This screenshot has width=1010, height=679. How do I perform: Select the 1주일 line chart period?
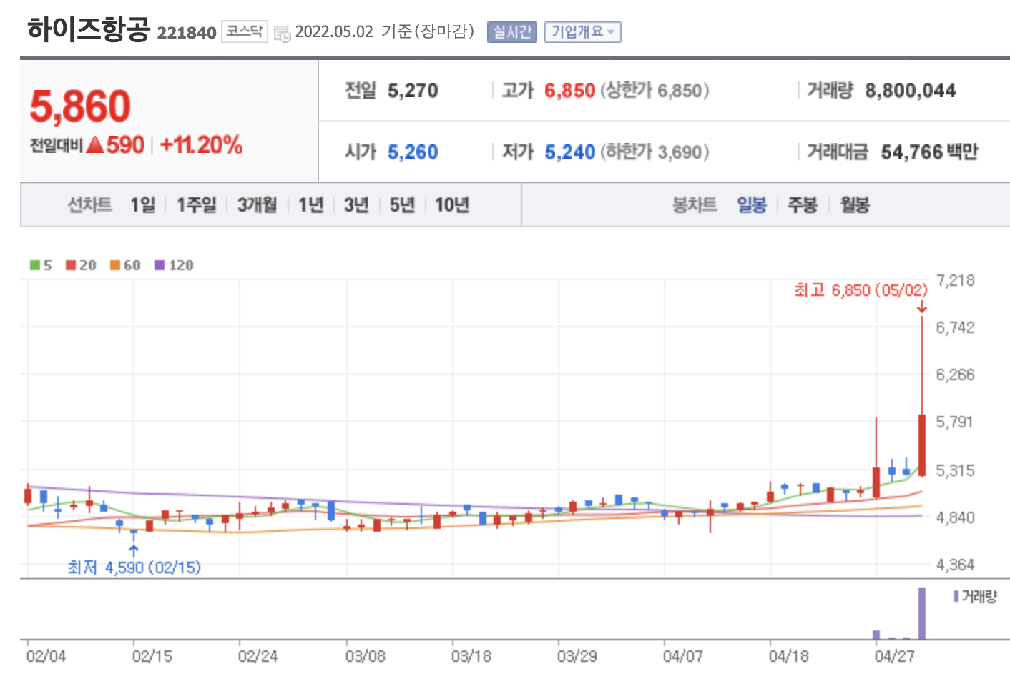click(x=197, y=205)
